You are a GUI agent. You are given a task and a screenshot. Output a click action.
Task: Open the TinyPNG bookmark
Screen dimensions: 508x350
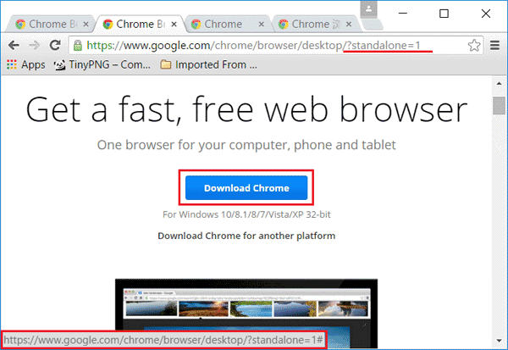click(x=102, y=65)
